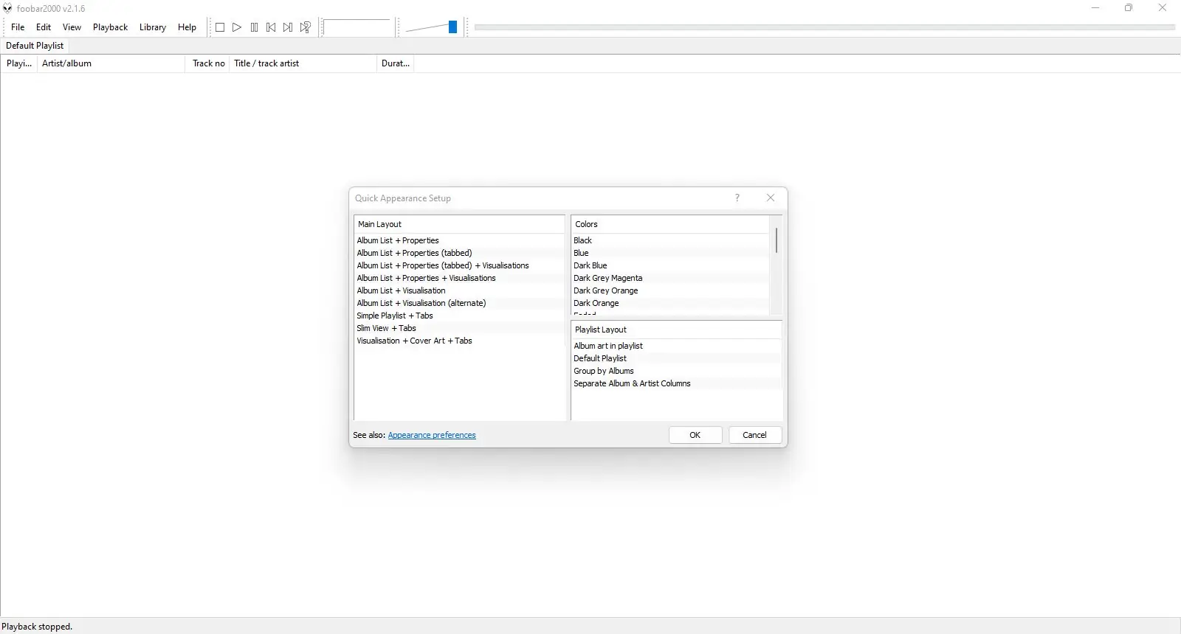1181x634 pixels.
Task: Select Album art in playlist layout
Action: tap(676, 346)
